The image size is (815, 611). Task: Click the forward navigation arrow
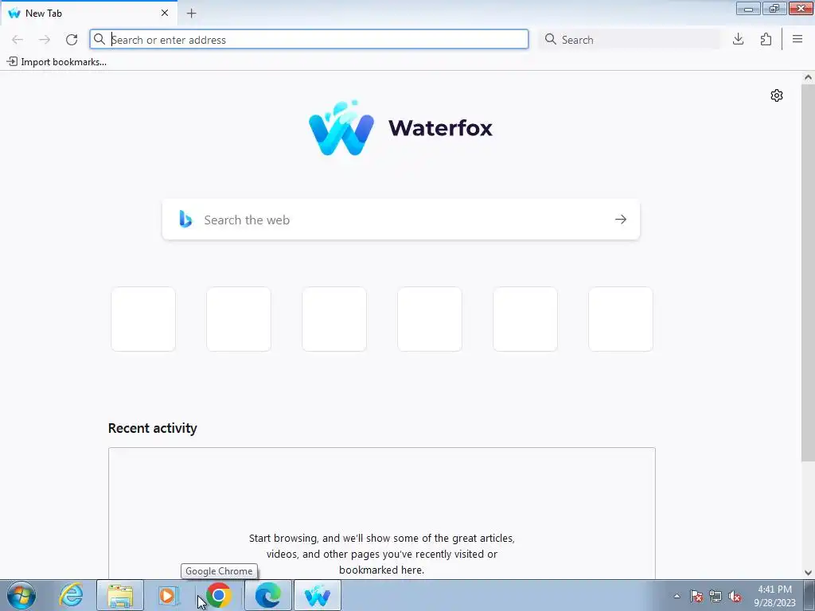[x=45, y=40]
